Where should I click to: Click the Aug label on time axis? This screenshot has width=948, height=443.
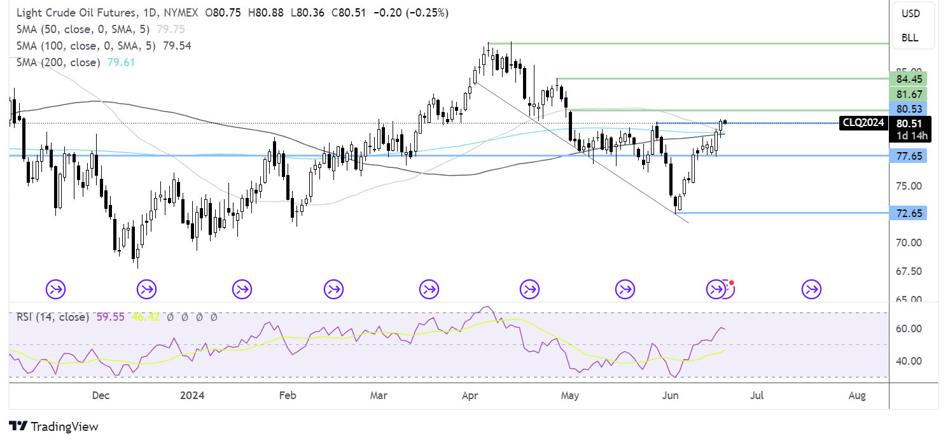[x=857, y=396]
